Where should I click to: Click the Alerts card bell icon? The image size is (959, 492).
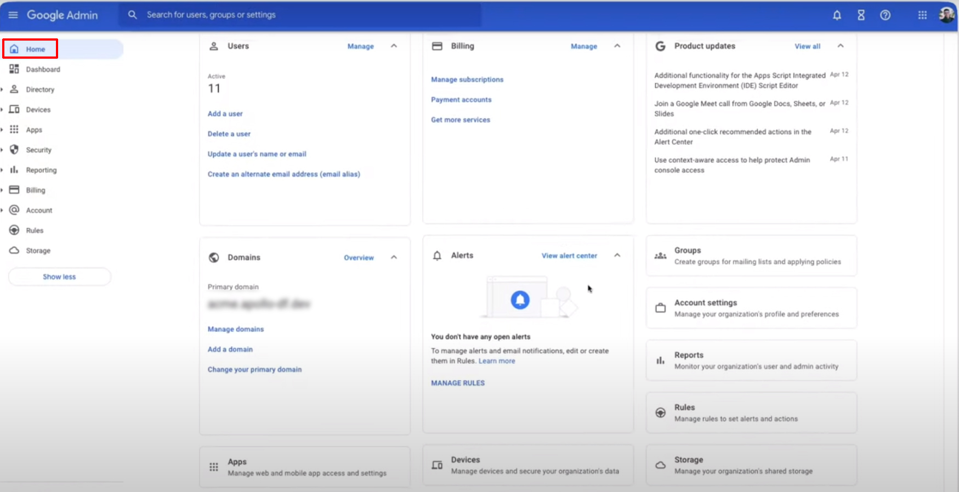(437, 256)
